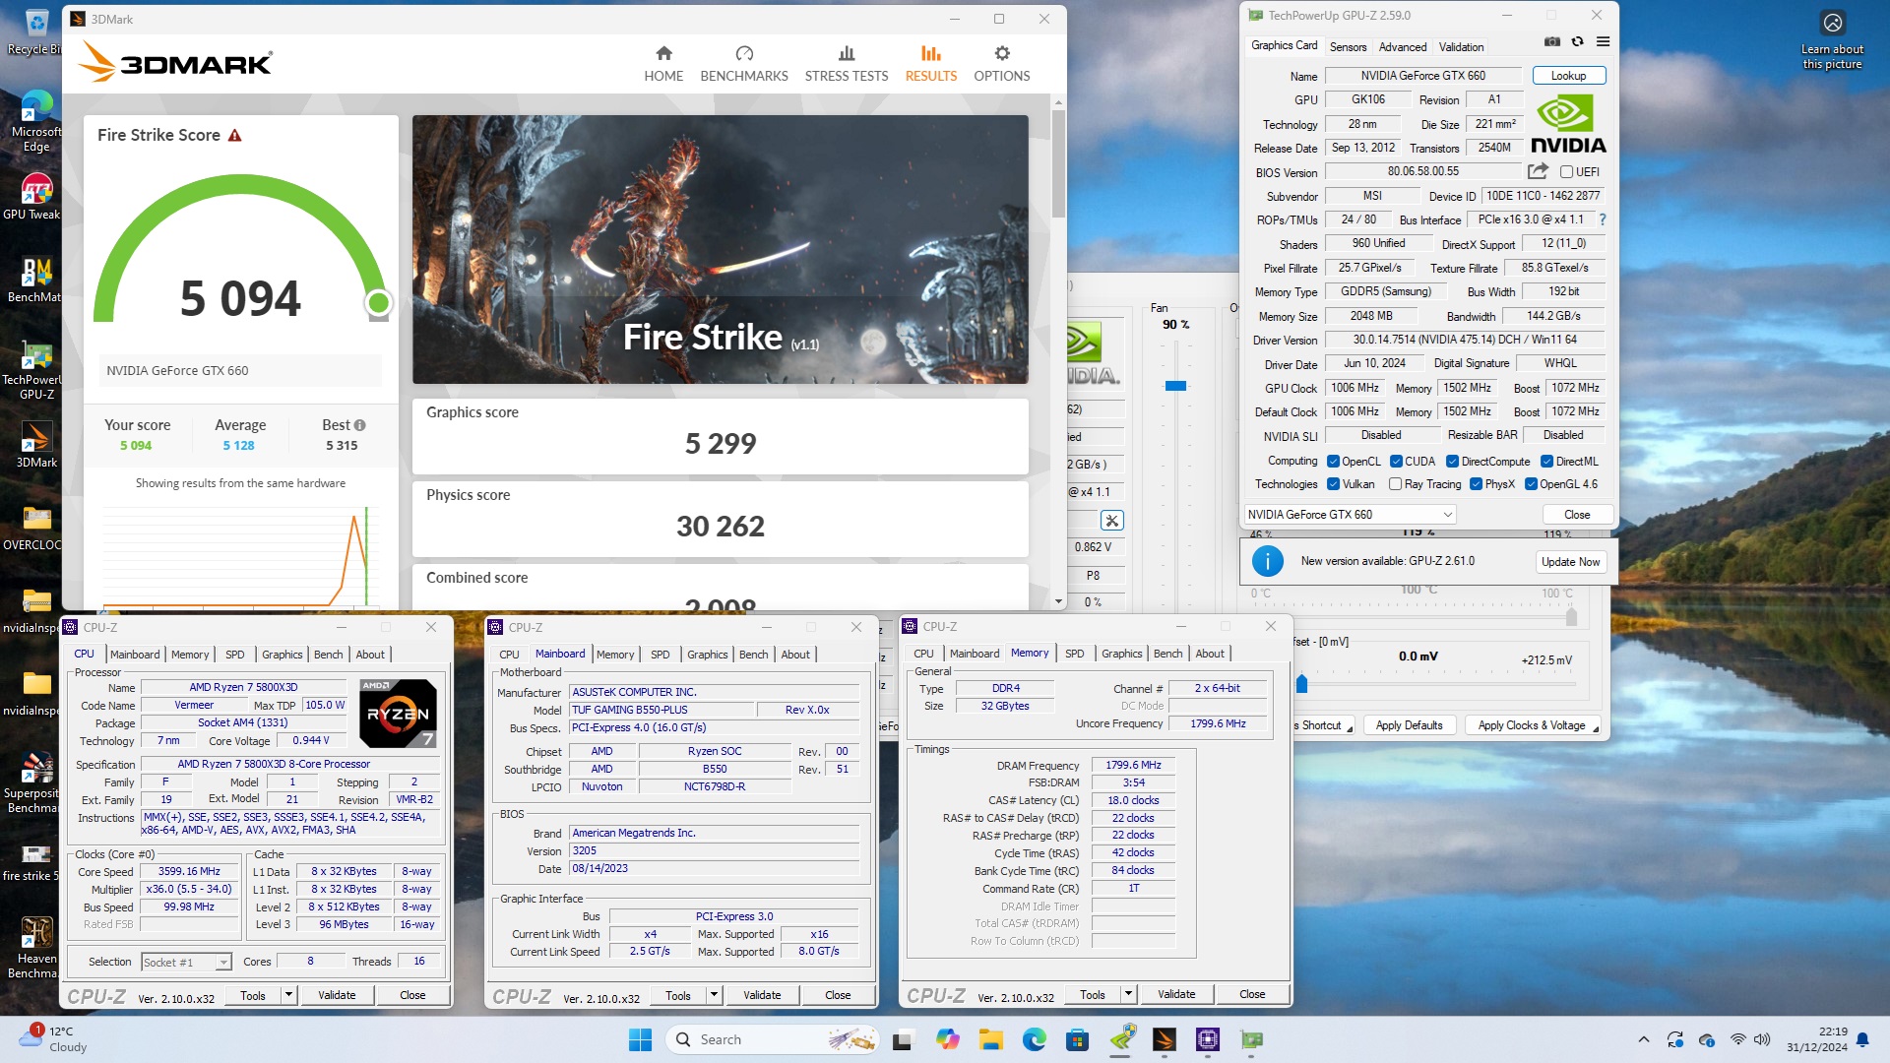
Task: Click Learn about this picture icon
Action: pyautogui.click(x=1832, y=24)
